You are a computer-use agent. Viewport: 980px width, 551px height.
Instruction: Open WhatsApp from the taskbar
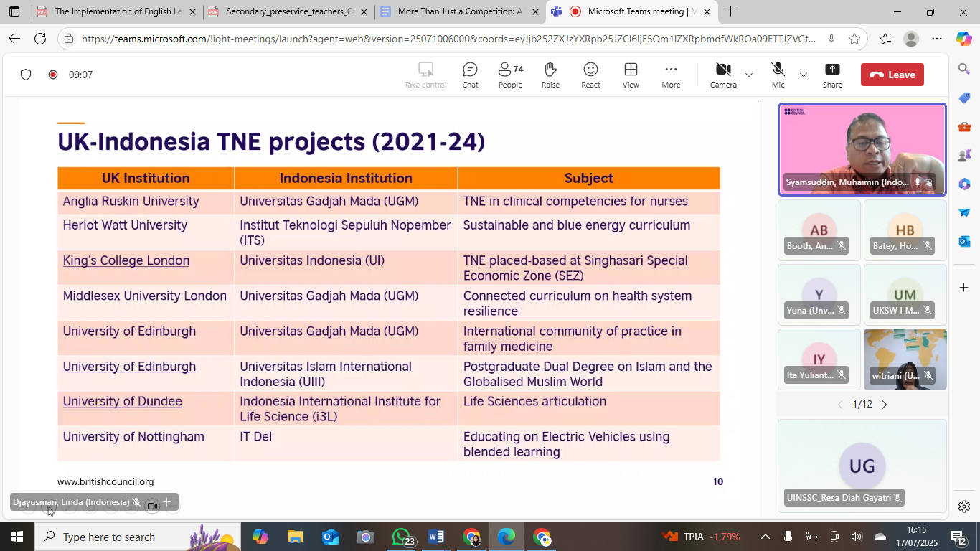(x=402, y=537)
